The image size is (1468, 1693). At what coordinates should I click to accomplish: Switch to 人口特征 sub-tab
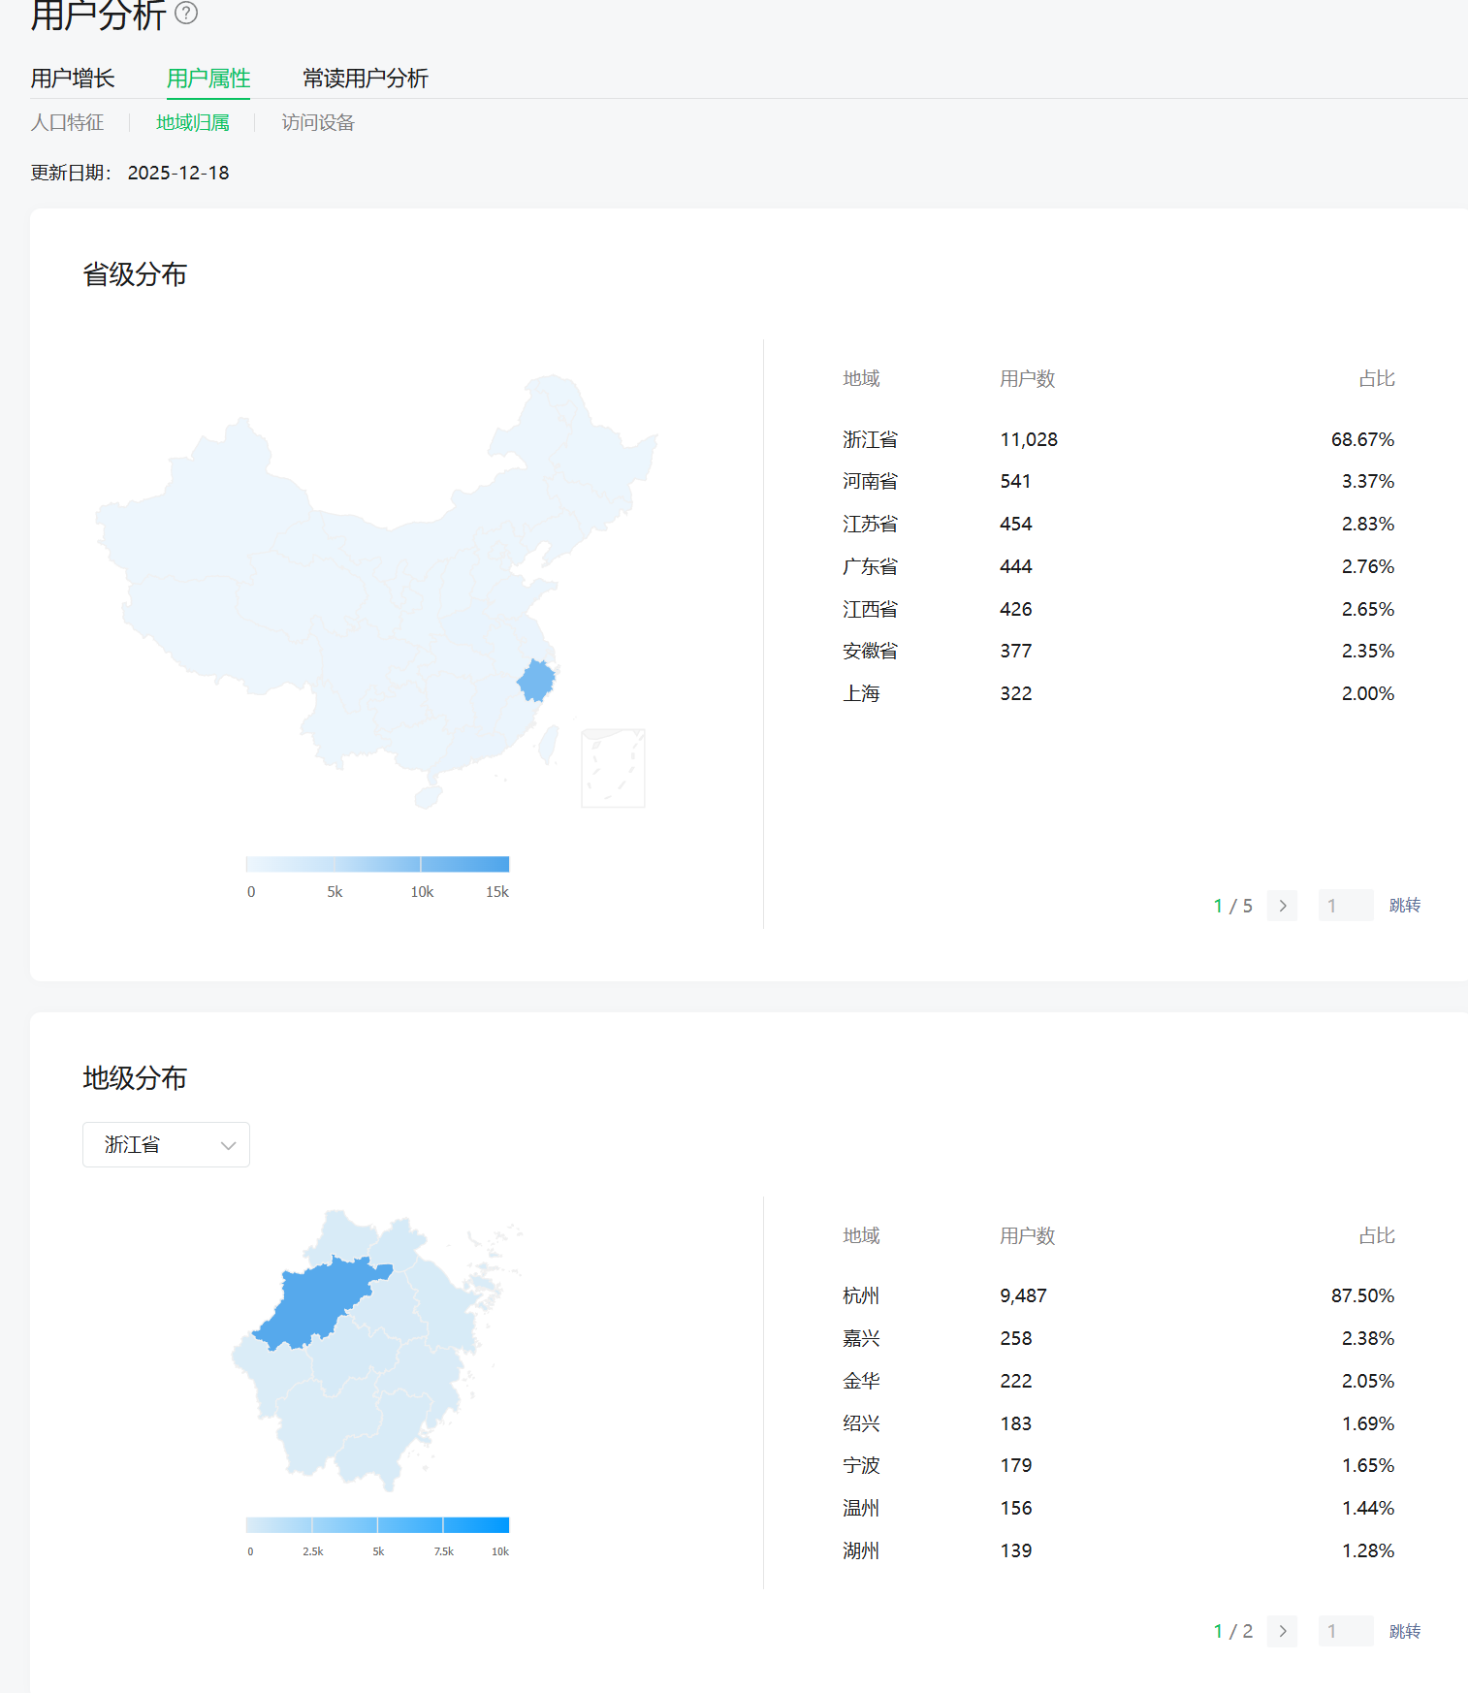click(x=67, y=123)
